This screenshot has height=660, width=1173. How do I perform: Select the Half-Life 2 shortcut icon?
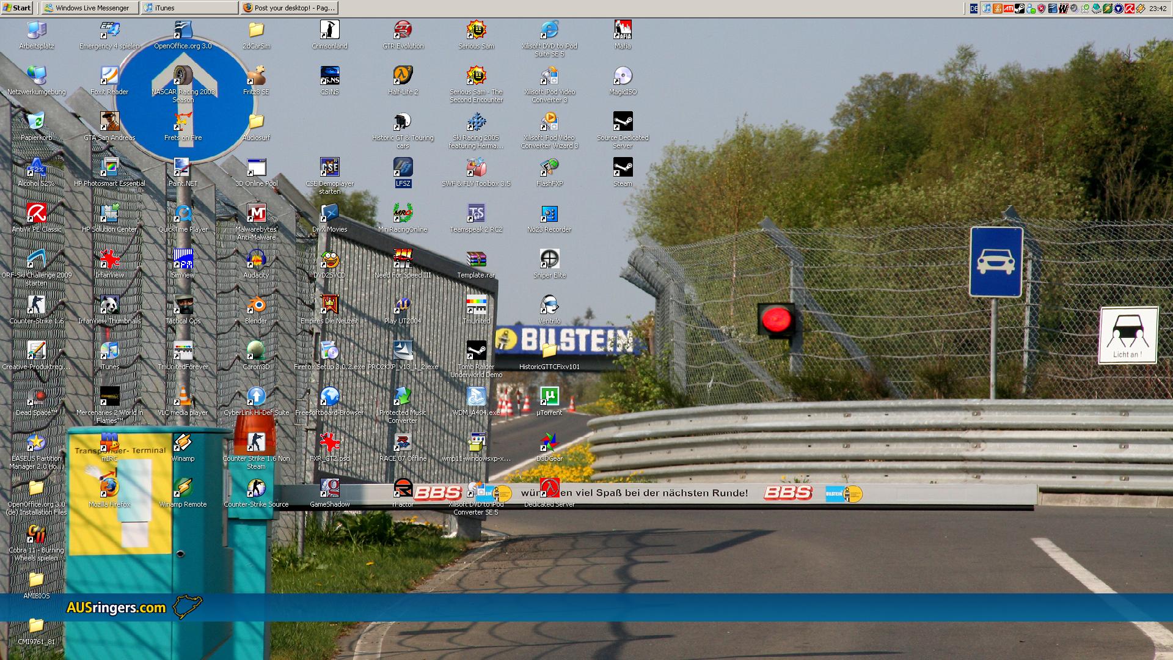pos(403,76)
